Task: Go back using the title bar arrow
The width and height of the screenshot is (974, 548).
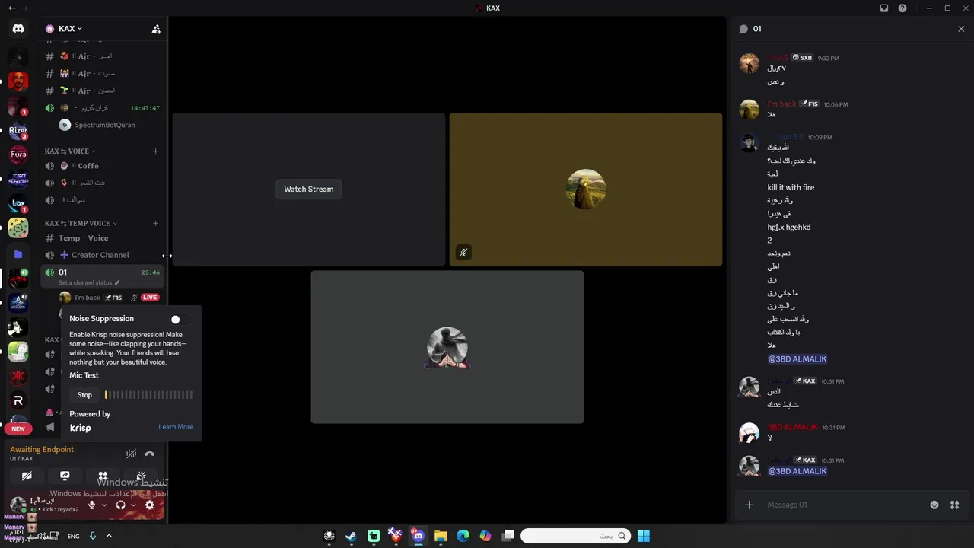Action: tap(11, 8)
